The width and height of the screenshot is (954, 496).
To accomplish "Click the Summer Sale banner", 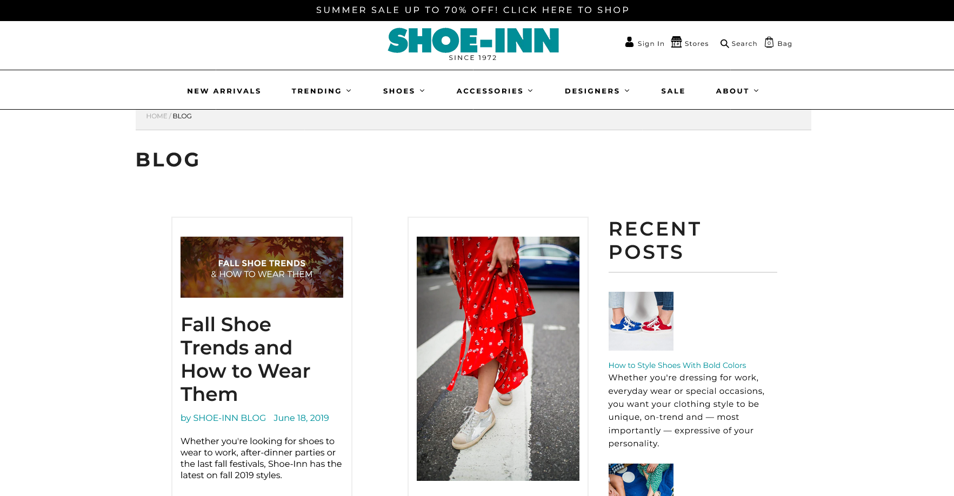I will point(473,10).
